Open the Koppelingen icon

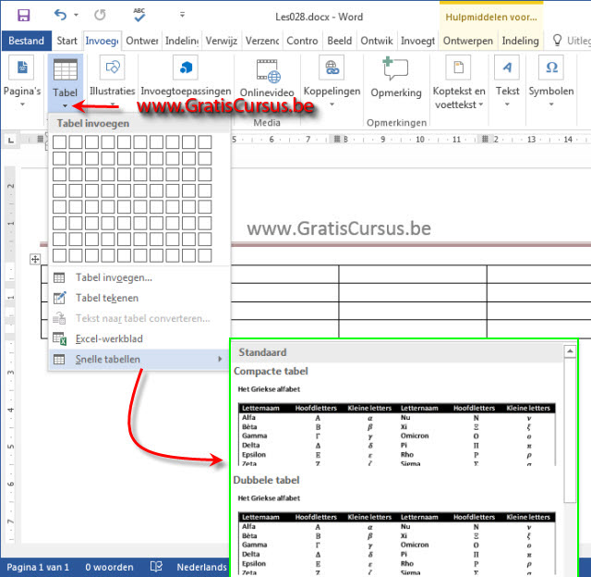(332, 68)
